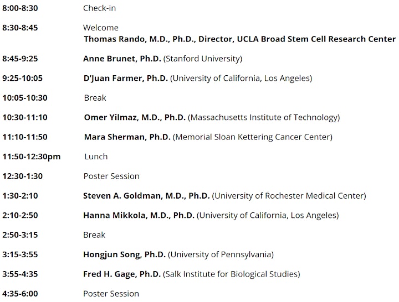
Task: Click Massachusetts Institute of Technology affiliation text
Action: [264, 117]
